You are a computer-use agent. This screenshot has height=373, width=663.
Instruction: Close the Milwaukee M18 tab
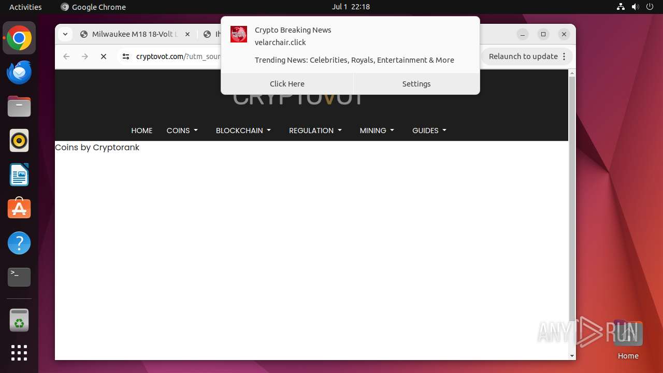click(x=188, y=34)
